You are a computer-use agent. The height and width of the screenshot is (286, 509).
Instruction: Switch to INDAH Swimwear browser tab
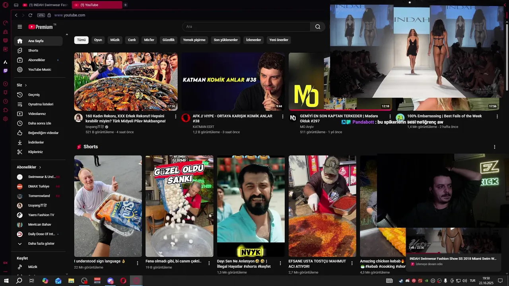pos(45,5)
